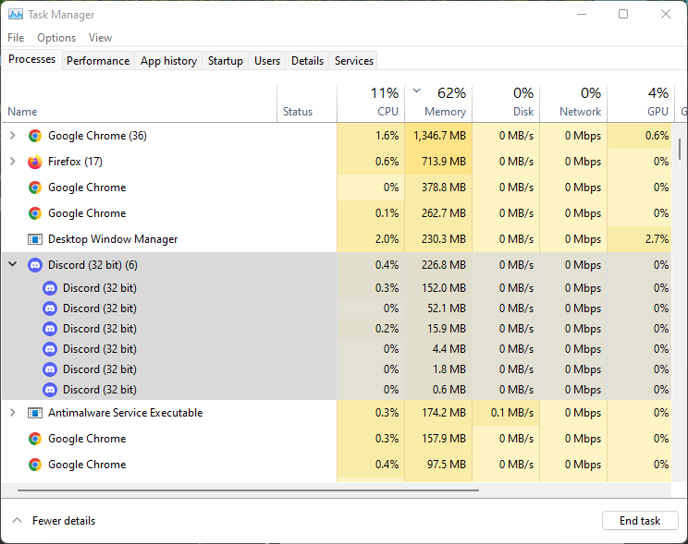Click the 0.1 MB/s disk value
Image resolution: width=688 pixels, height=544 pixels.
click(512, 413)
